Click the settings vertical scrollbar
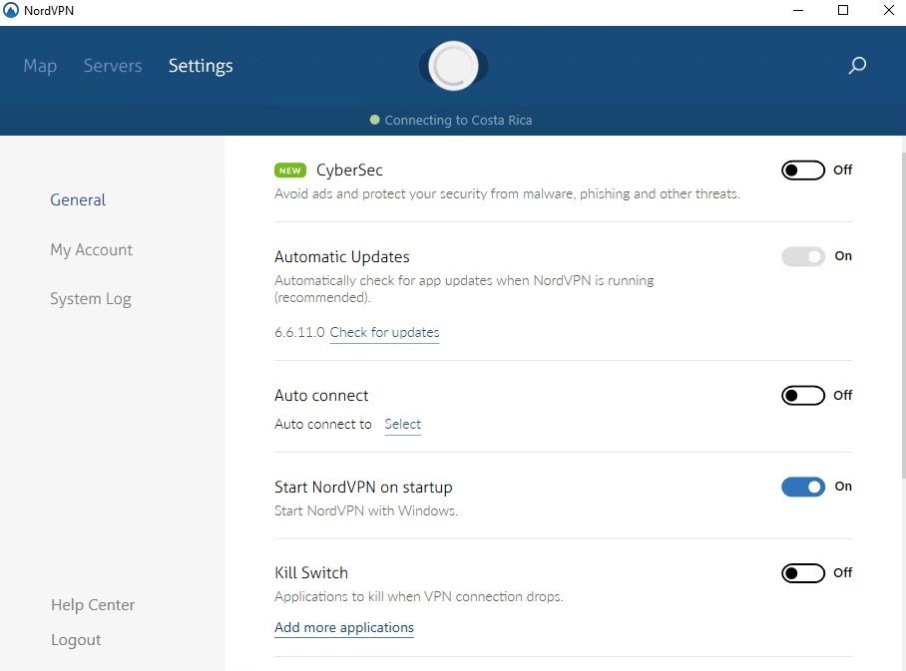The image size is (906, 671). tap(902, 315)
